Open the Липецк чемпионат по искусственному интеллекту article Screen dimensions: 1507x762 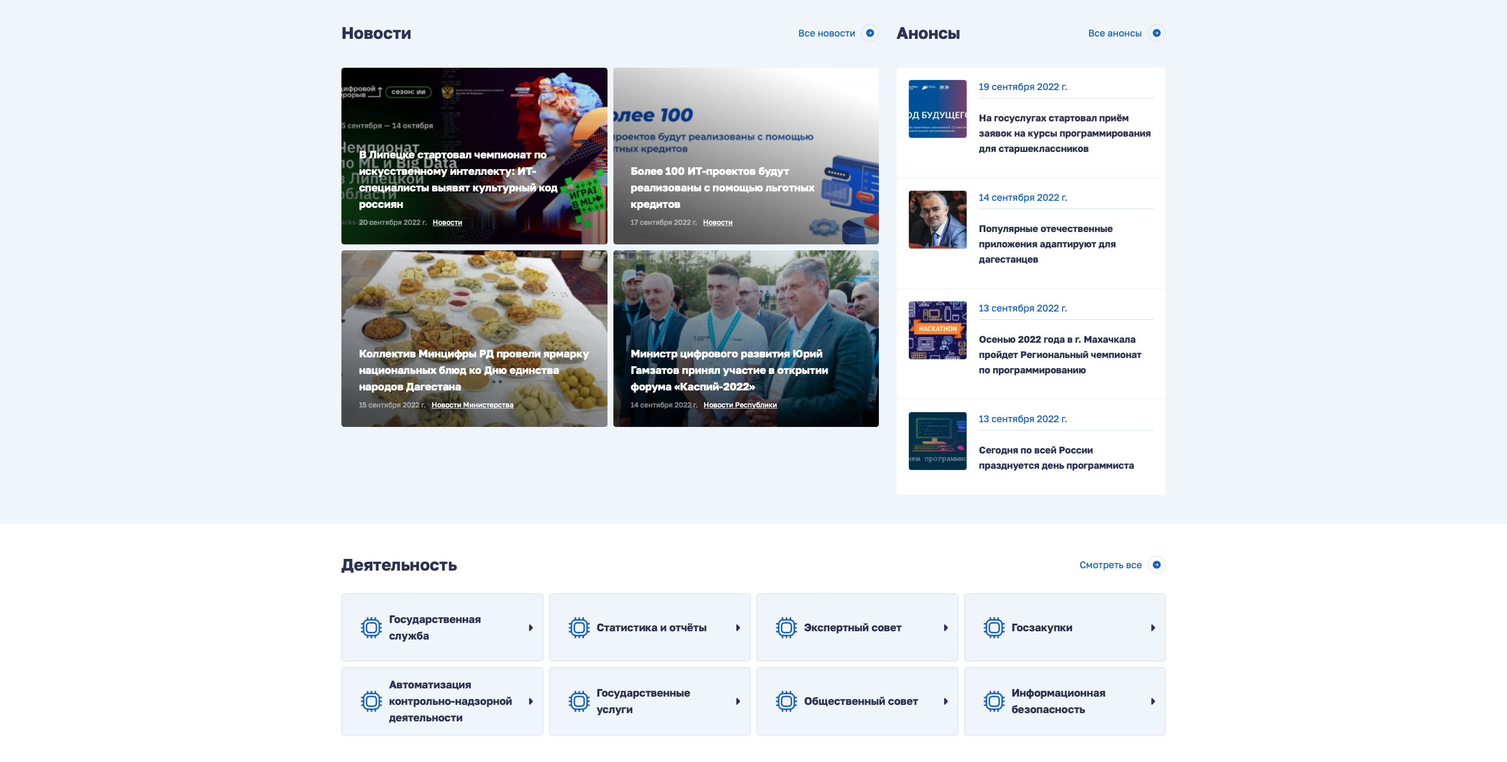click(458, 180)
